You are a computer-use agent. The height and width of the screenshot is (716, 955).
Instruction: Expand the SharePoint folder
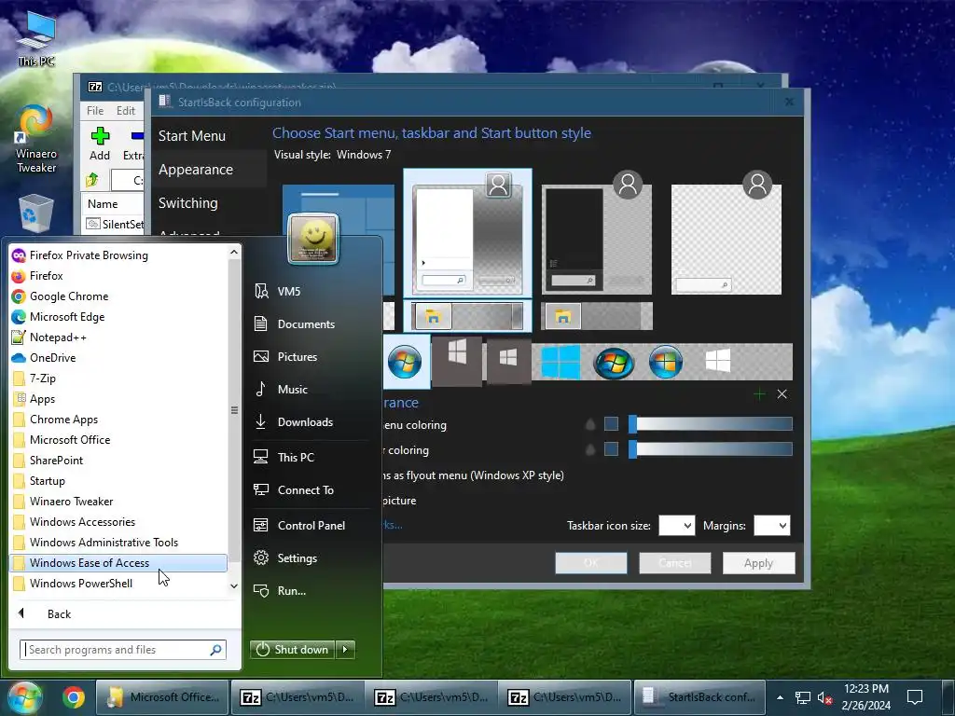(118, 461)
